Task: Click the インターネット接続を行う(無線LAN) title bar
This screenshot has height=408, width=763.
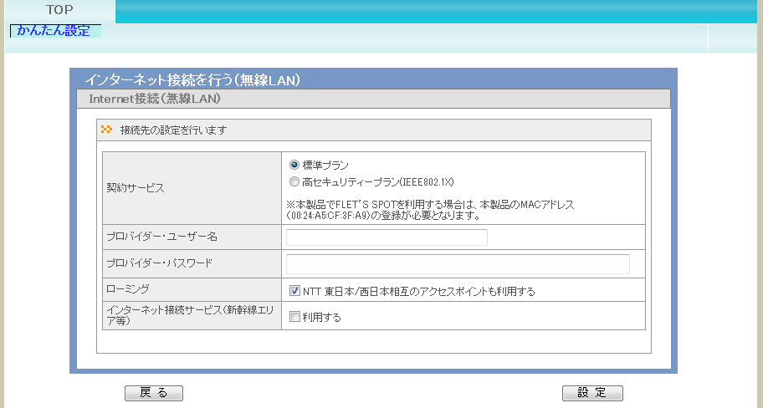Action: coord(192,80)
